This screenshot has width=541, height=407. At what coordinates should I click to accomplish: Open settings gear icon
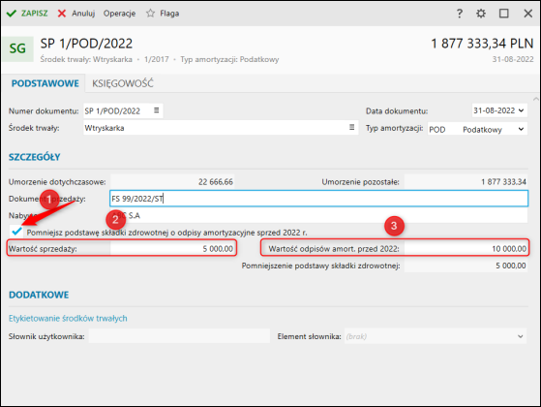pyautogui.click(x=481, y=14)
